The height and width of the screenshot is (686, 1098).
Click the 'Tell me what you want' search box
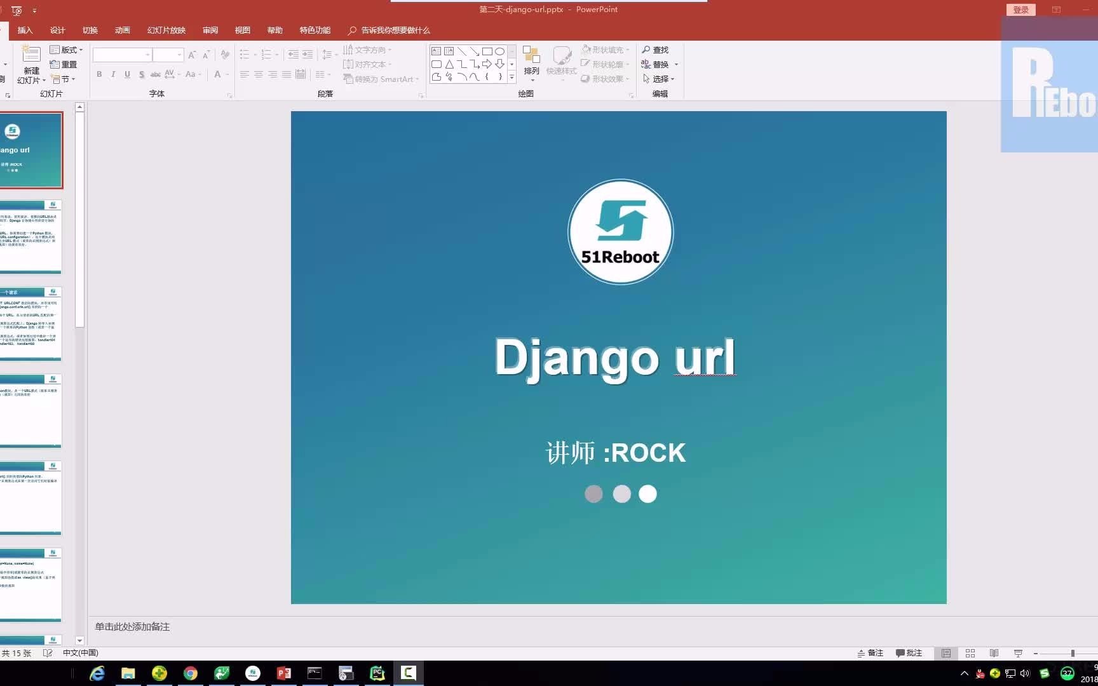pyautogui.click(x=390, y=30)
